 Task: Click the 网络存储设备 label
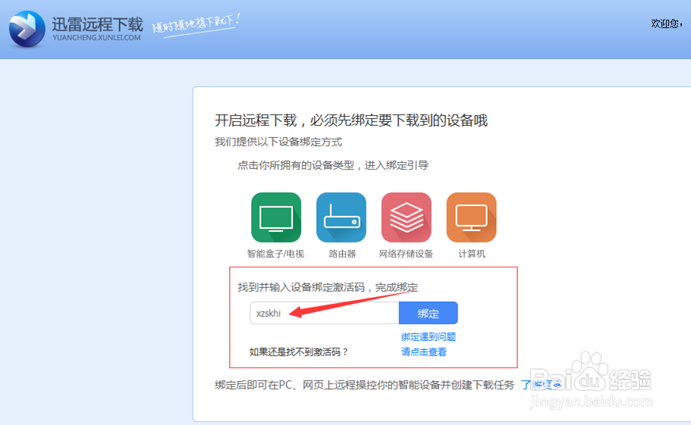click(406, 254)
